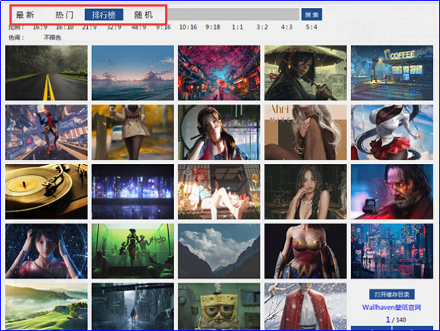Screen dimensions: 440x331
Task: Click the current page number 1
Action: pos(388,320)
